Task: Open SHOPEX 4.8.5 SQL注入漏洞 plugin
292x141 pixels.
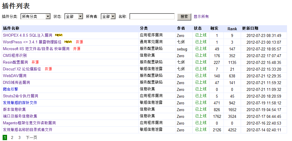Action: 28,35
